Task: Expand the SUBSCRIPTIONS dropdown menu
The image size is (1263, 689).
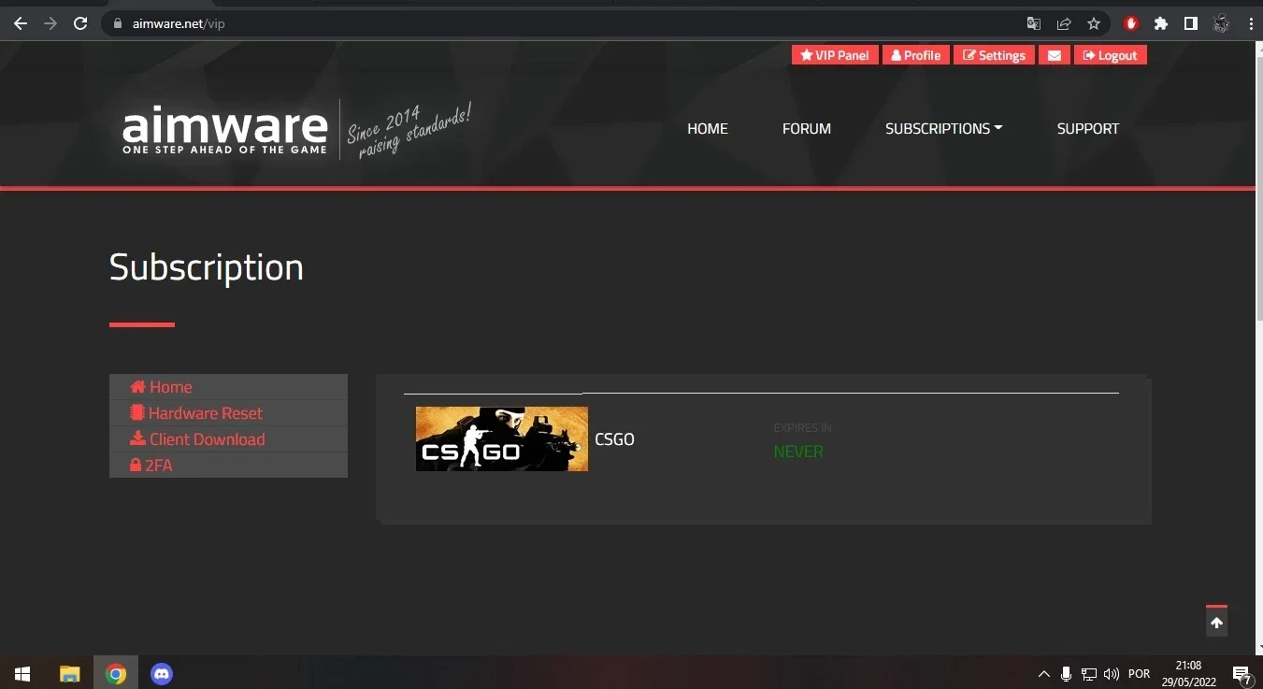Action: [943, 129]
